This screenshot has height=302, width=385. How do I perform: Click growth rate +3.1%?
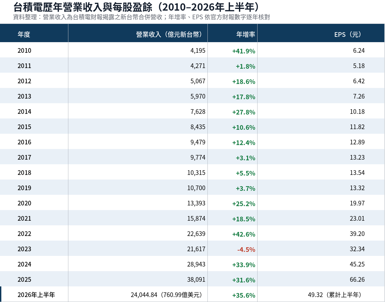tap(245, 158)
